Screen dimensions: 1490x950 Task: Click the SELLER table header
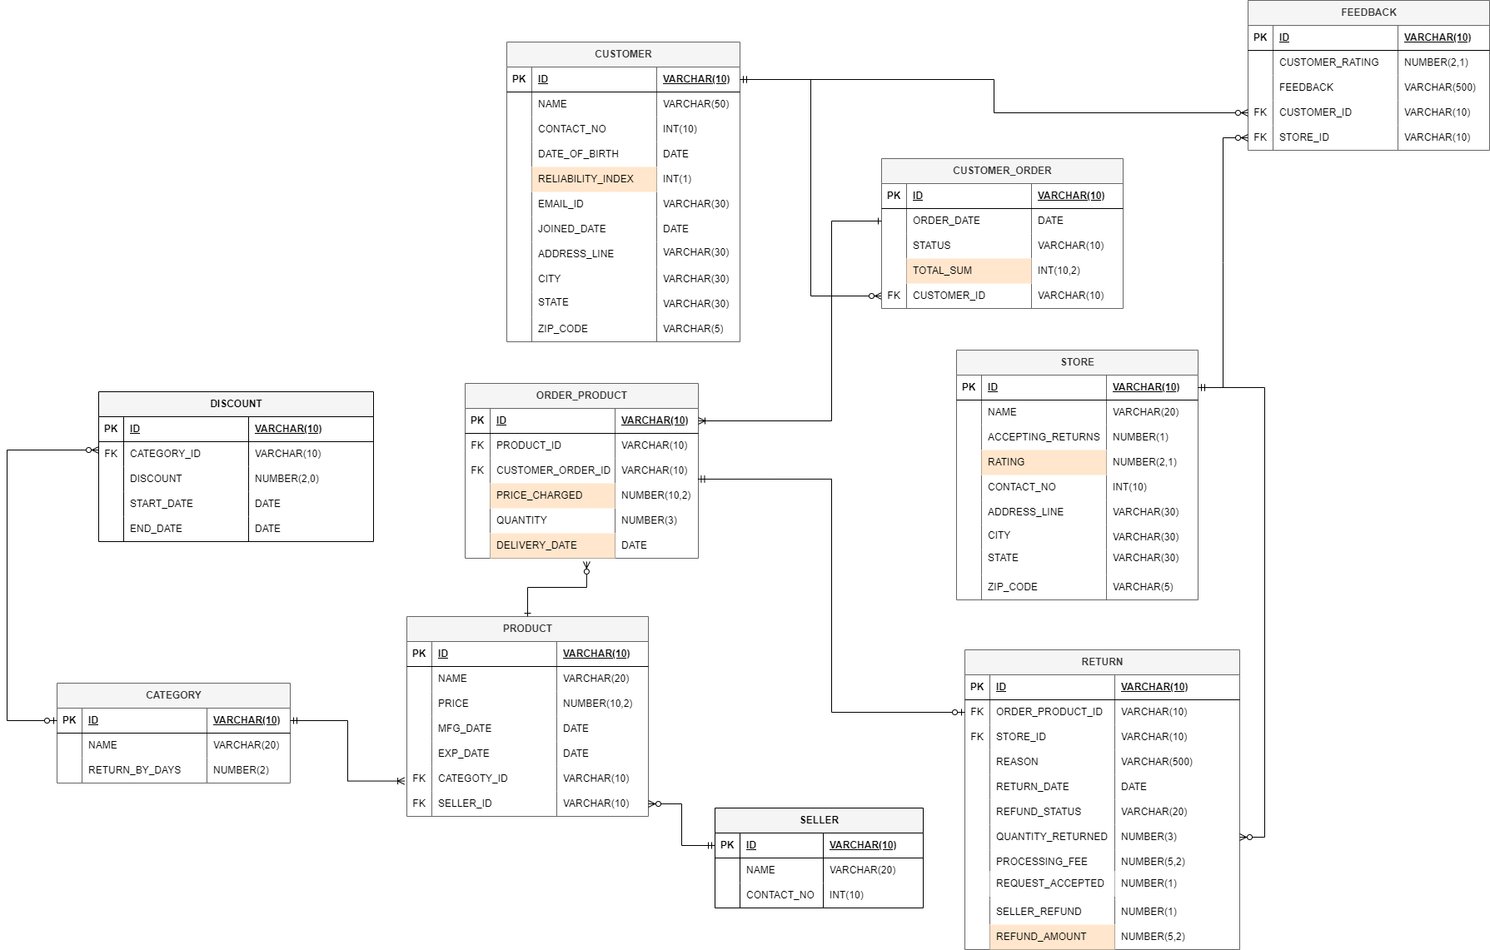[819, 820]
